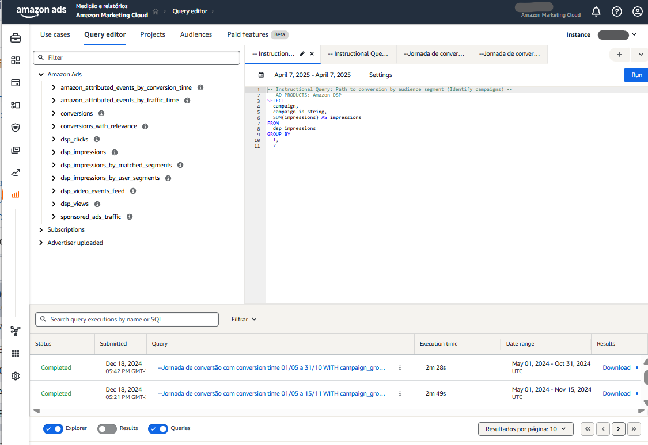Switch to Use cases tab
Screen dimensions: 648x445
55,34
